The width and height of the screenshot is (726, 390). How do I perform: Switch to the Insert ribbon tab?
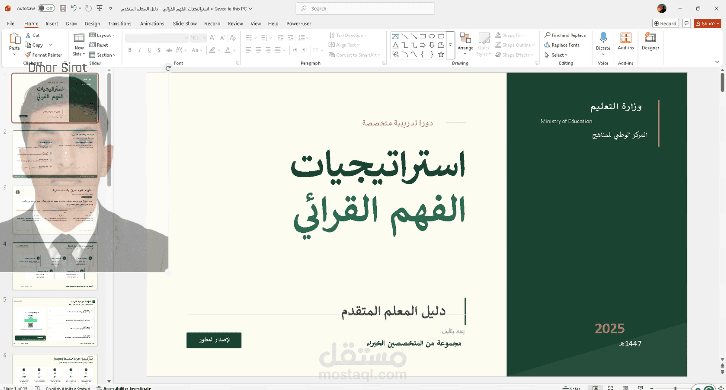52,23
